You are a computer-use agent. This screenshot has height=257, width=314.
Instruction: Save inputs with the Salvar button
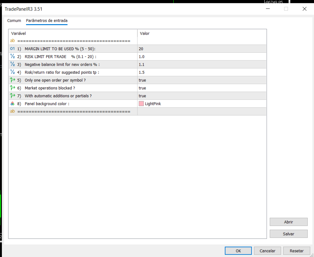[289, 234]
